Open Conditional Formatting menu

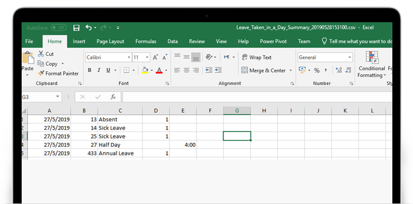[x=372, y=65]
